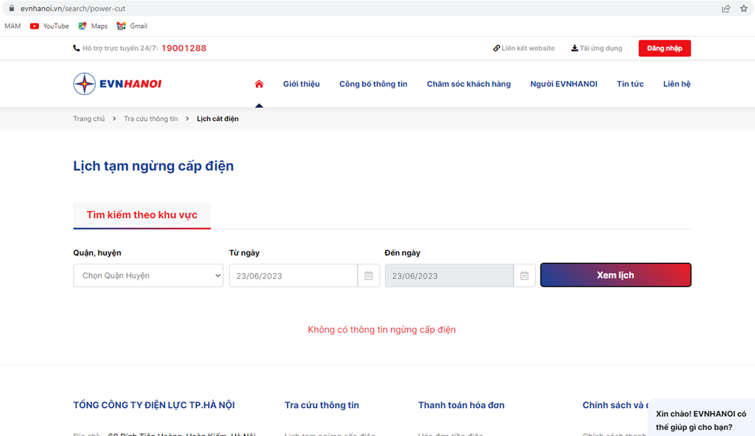The width and height of the screenshot is (755, 436).
Task: Click the red home icon in navigation
Action: (259, 84)
